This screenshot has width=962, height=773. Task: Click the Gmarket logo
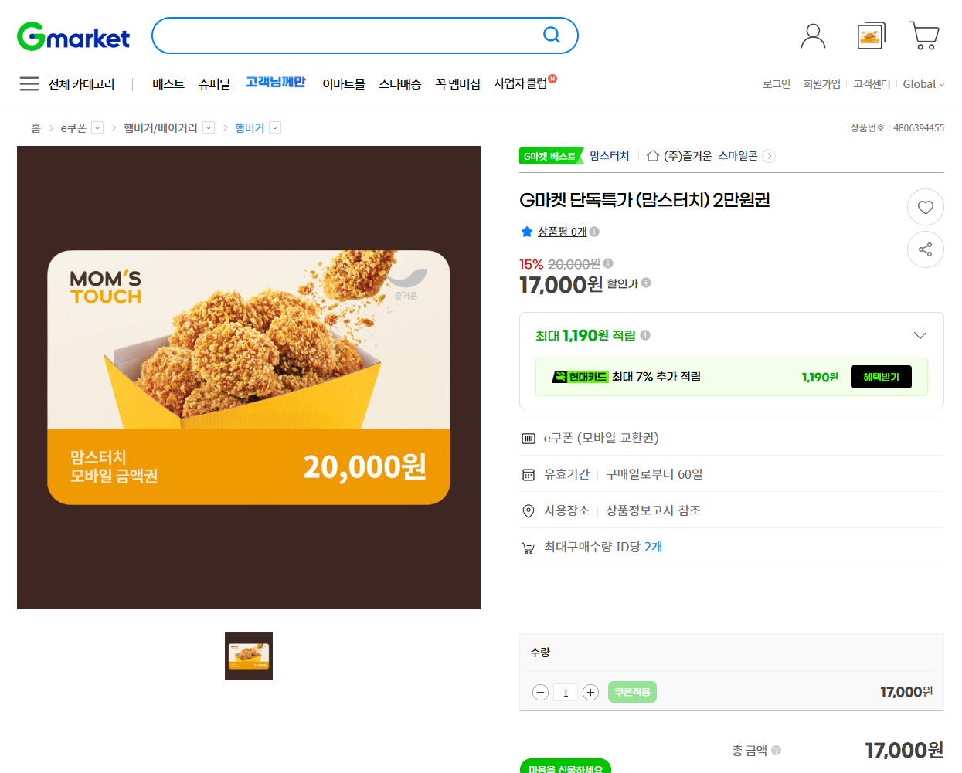coord(73,36)
